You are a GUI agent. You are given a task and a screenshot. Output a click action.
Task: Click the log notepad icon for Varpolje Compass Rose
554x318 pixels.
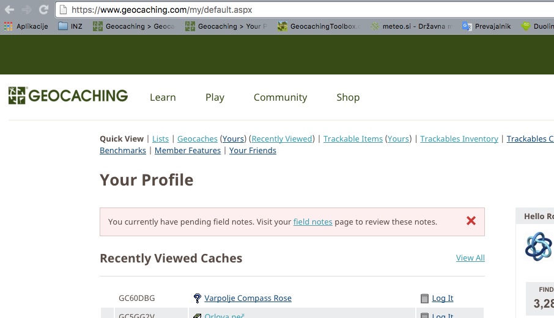click(425, 298)
